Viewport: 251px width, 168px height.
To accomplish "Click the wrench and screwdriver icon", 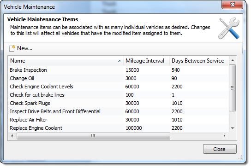I will [x=229, y=28].
